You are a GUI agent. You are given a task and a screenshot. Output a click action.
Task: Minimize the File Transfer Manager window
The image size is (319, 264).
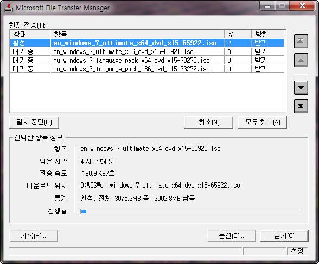coord(267,6)
